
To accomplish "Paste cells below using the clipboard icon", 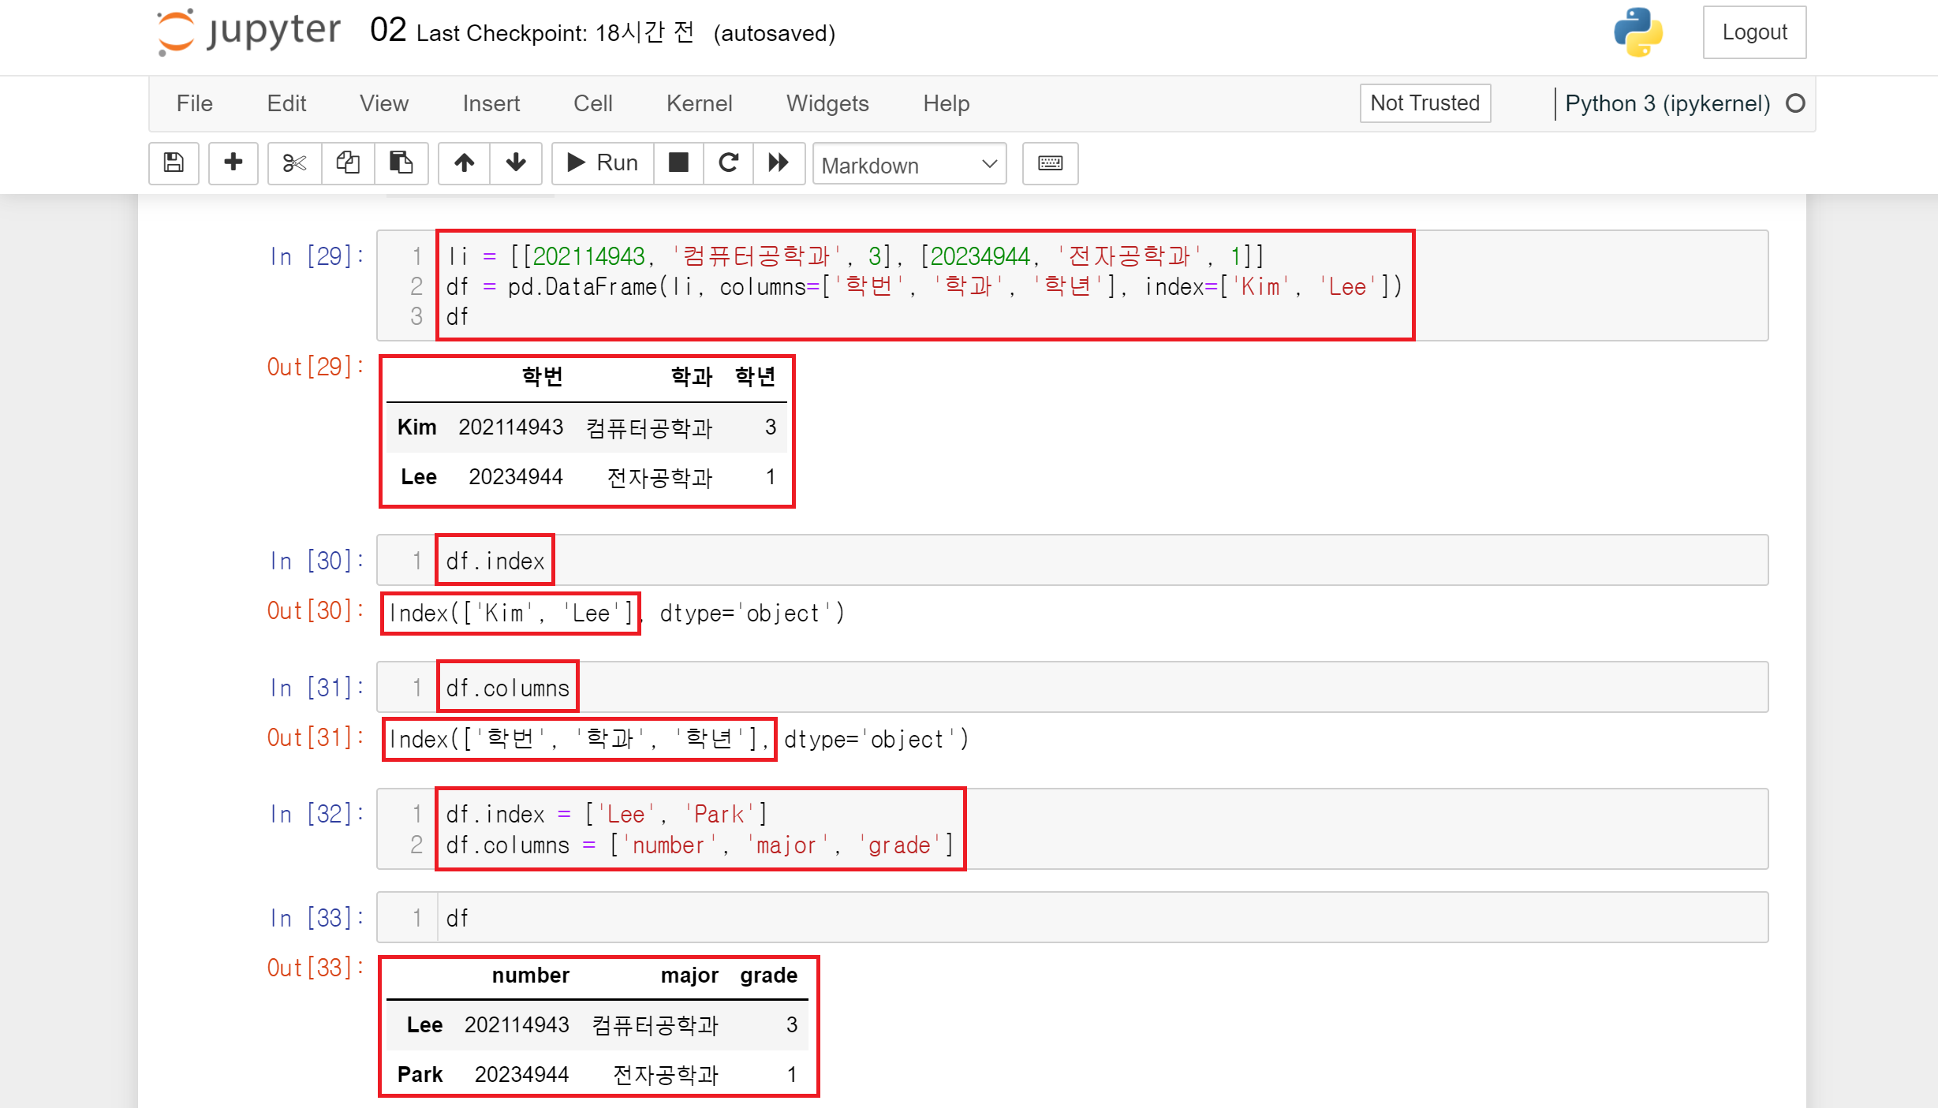I will [x=401, y=163].
